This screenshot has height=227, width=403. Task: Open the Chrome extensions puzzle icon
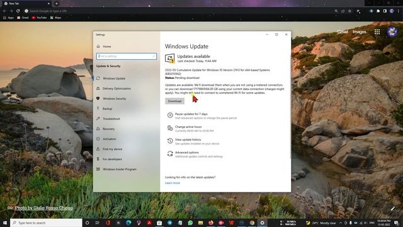pyautogui.click(x=378, y=11)
